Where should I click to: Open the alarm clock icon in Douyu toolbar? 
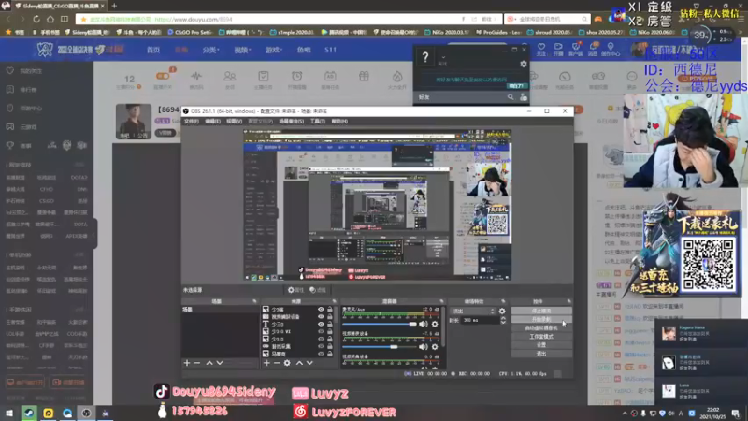(296, 76)
